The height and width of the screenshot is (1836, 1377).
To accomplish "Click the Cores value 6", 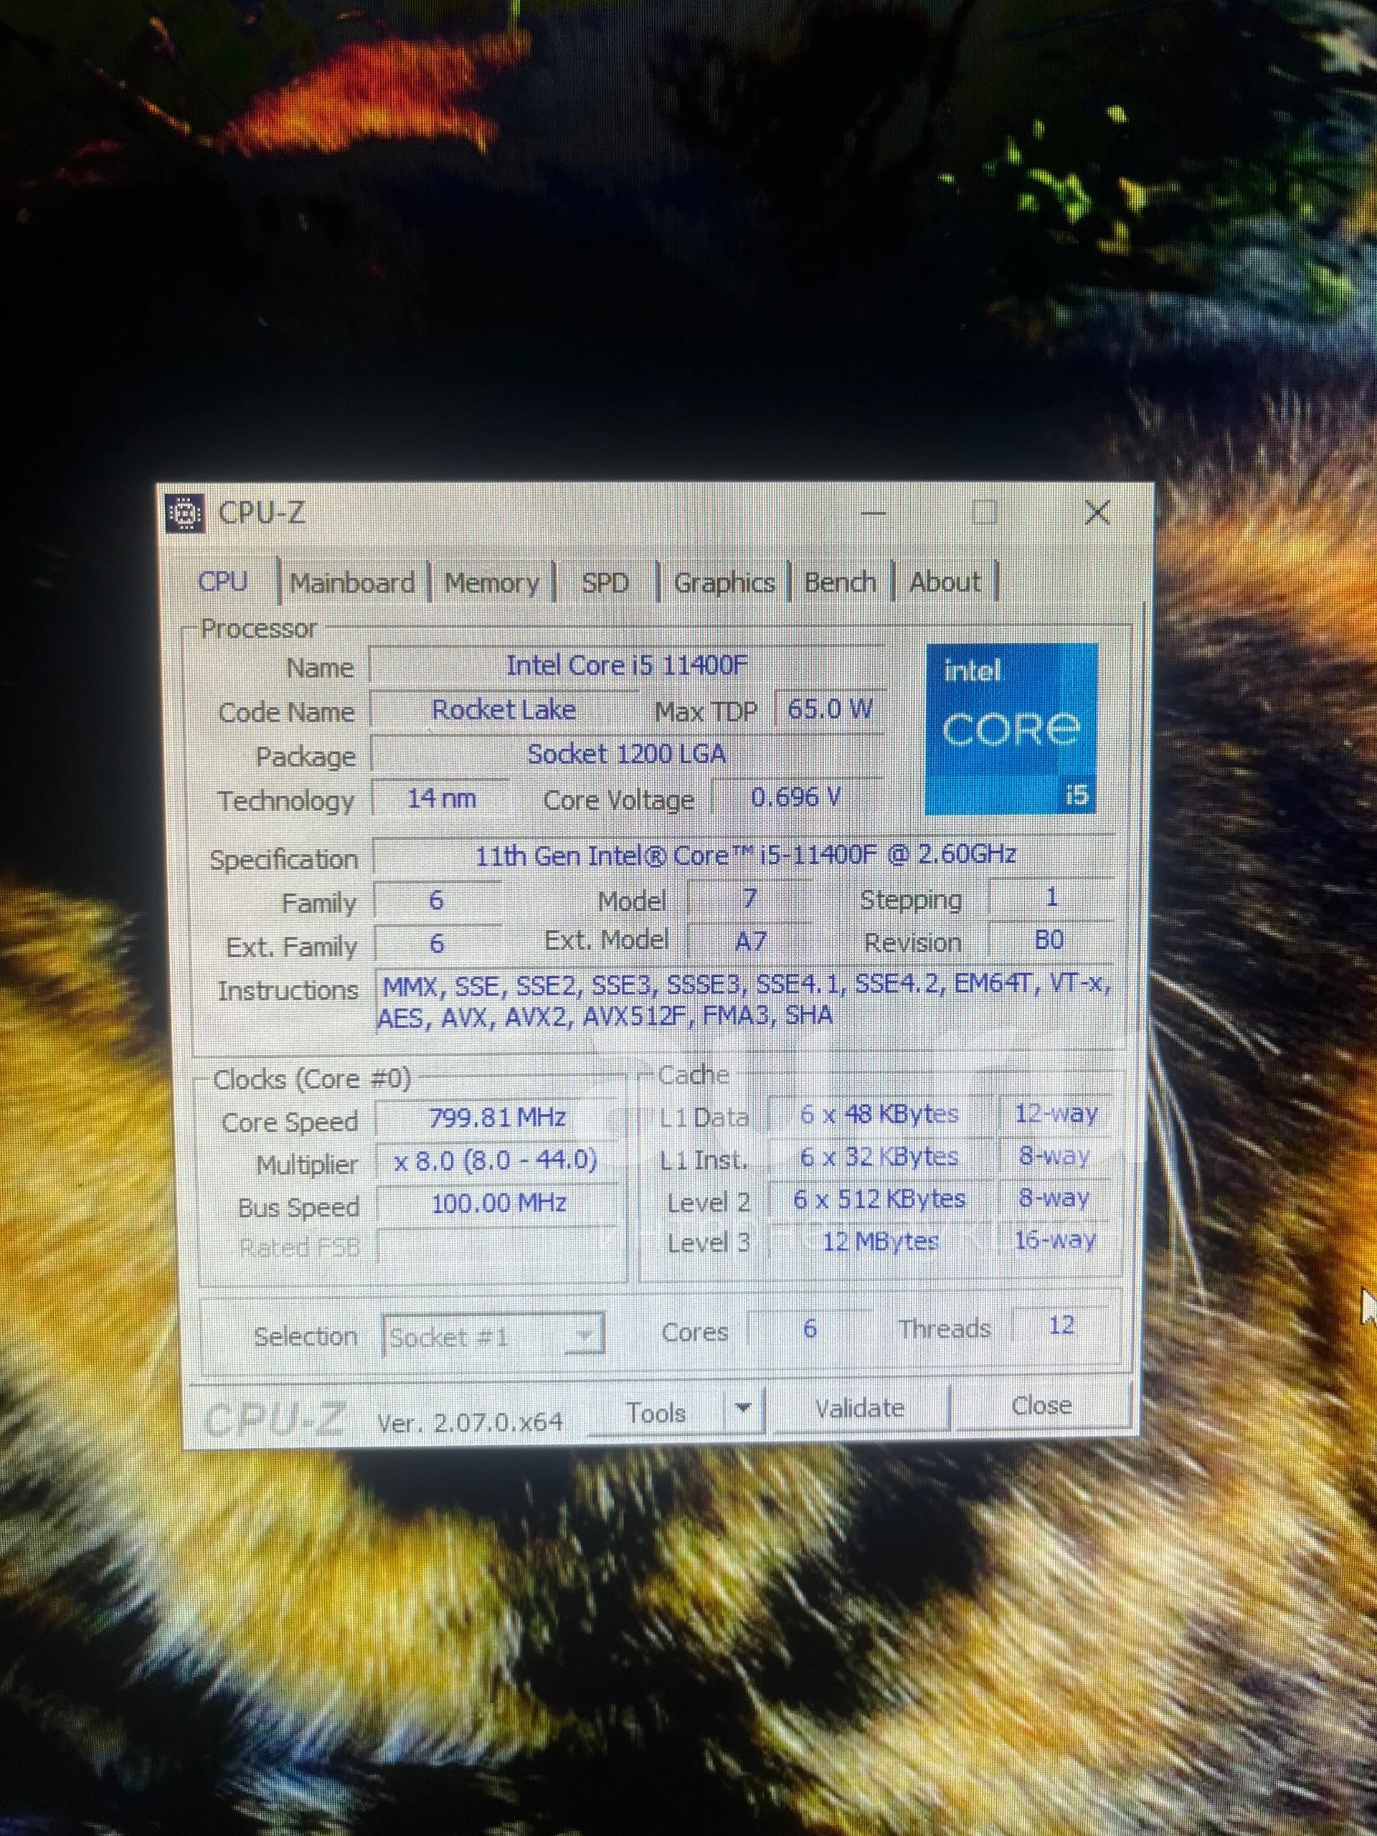I will pyautogui.click(x=810, y=1328).
